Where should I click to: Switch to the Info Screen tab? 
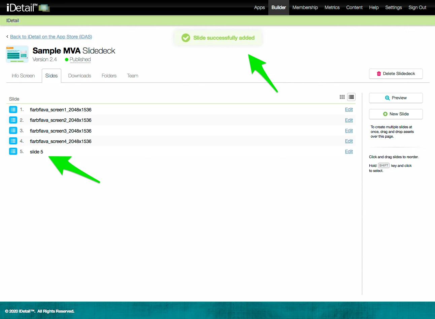pyautogui.click(x=23, y=76)
